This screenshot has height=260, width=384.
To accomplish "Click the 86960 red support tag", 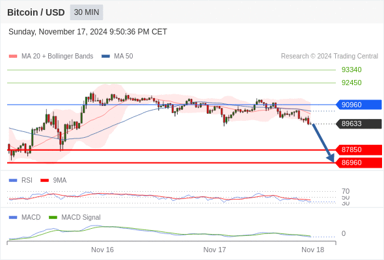I will [x=358, y=162].
